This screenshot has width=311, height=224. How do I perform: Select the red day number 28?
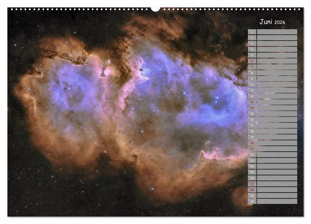252,189
